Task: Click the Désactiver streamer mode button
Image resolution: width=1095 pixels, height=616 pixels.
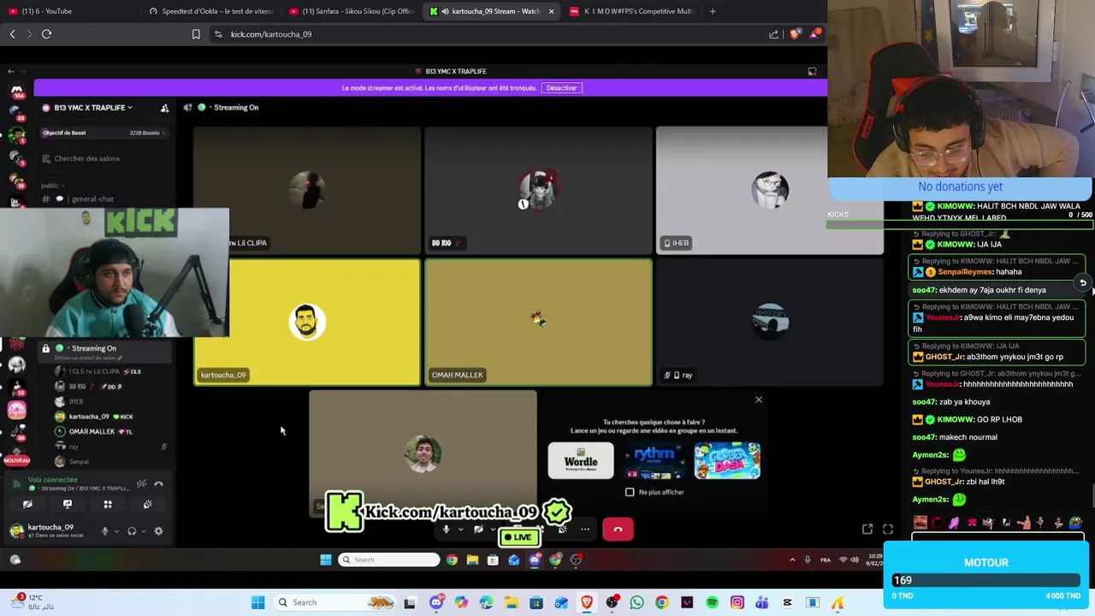Action: point(562,88)
